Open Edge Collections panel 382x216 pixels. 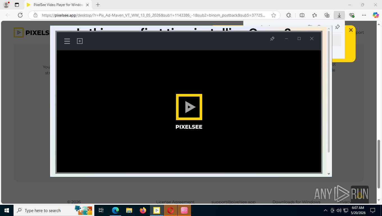[327, 15]
